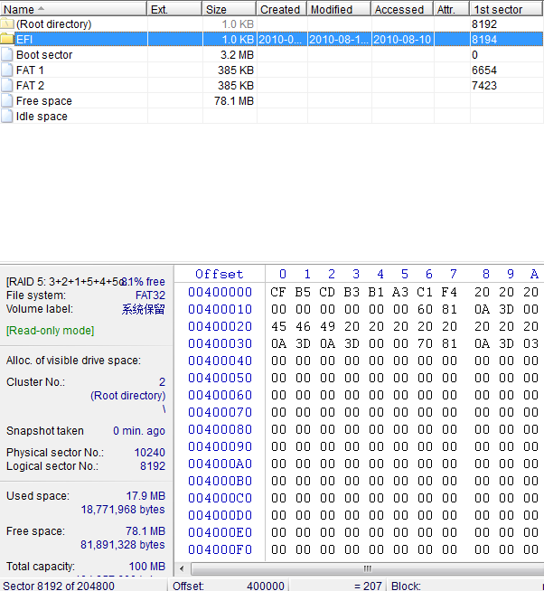Click the horizontal scrollbar thumb in hex view
The image size is (544, 591).
[367, 568]
